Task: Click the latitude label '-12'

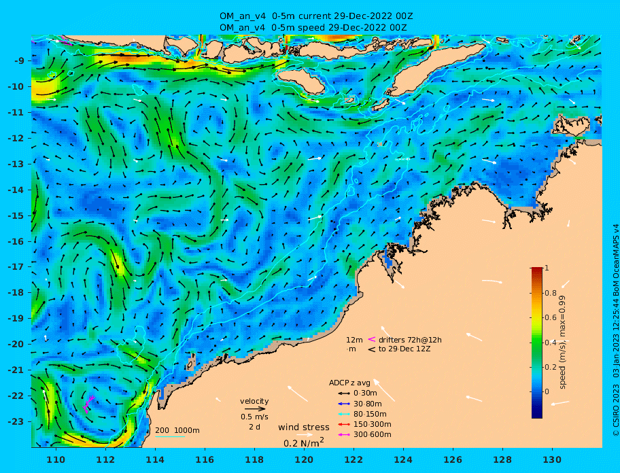Action: point(16,139)
